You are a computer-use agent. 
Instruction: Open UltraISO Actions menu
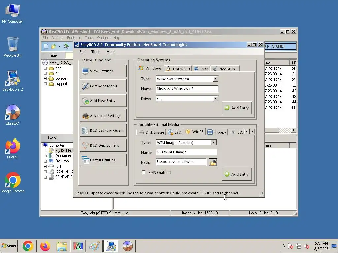click(x=57, y=38)
